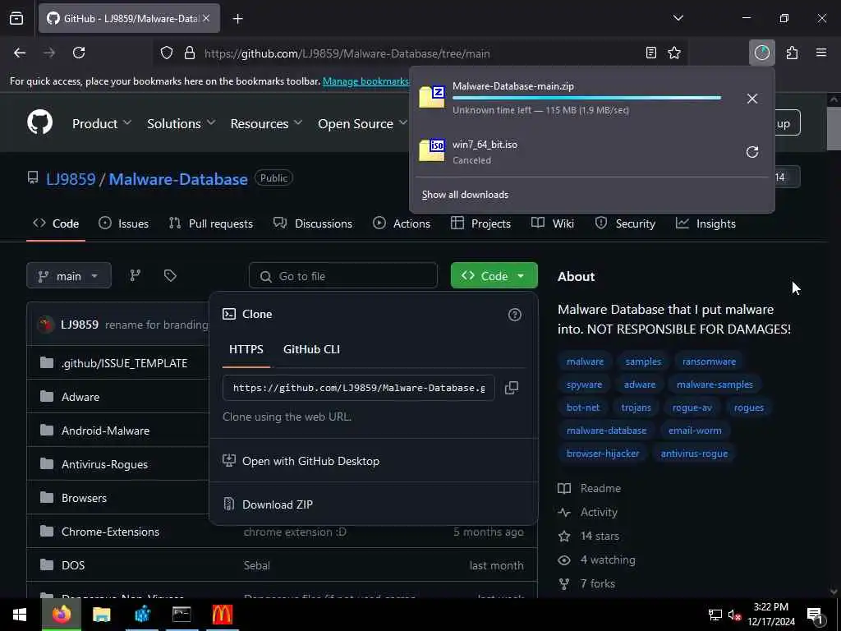Open the Insights tab
This screenshot has height=631, width=841.
click(x=705, y=223)
